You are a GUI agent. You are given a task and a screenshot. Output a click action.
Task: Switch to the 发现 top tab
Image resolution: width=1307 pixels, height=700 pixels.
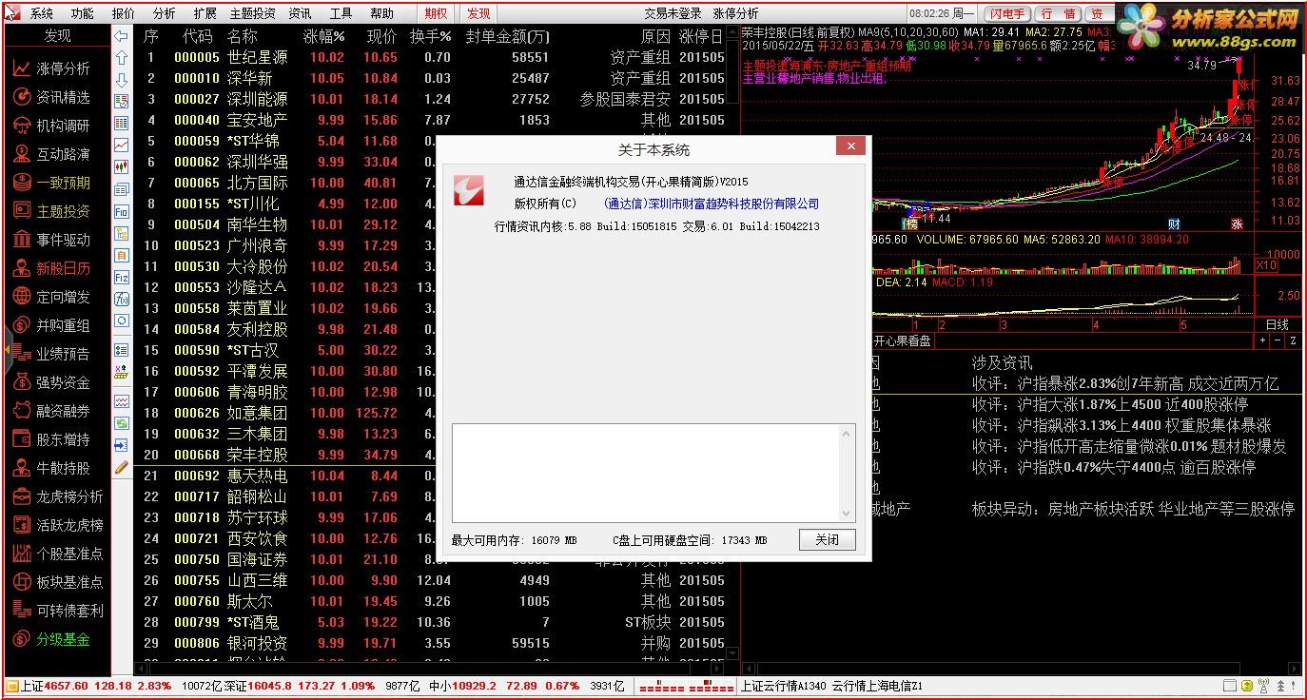[x=478, y=13]
